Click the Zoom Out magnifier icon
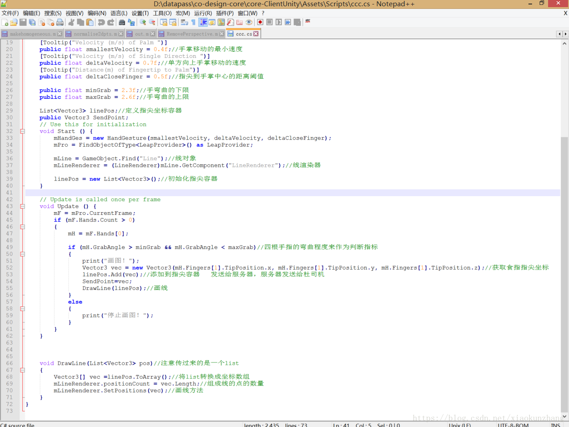Screen dimensions: 569x427 pyautogui.click(x=152, y=22)
